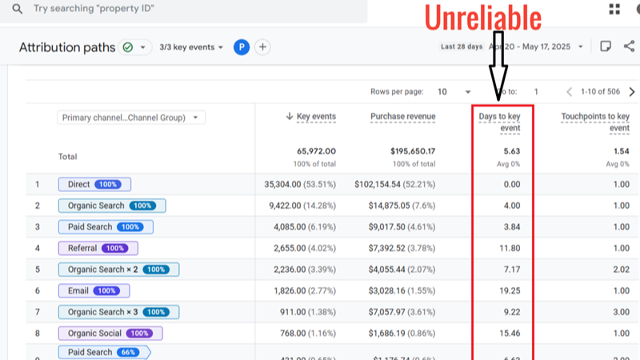Viewport: 640px width, 360px height.
Task: Click the 2,655.00 (4.02%) cell
Action: coord(305,248)
